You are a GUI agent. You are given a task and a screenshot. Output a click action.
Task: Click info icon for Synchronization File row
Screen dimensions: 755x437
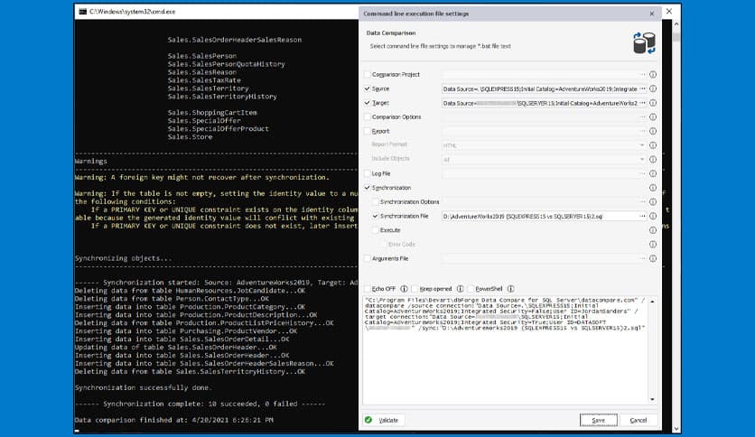pyautogui.click(x=653, y=216)
